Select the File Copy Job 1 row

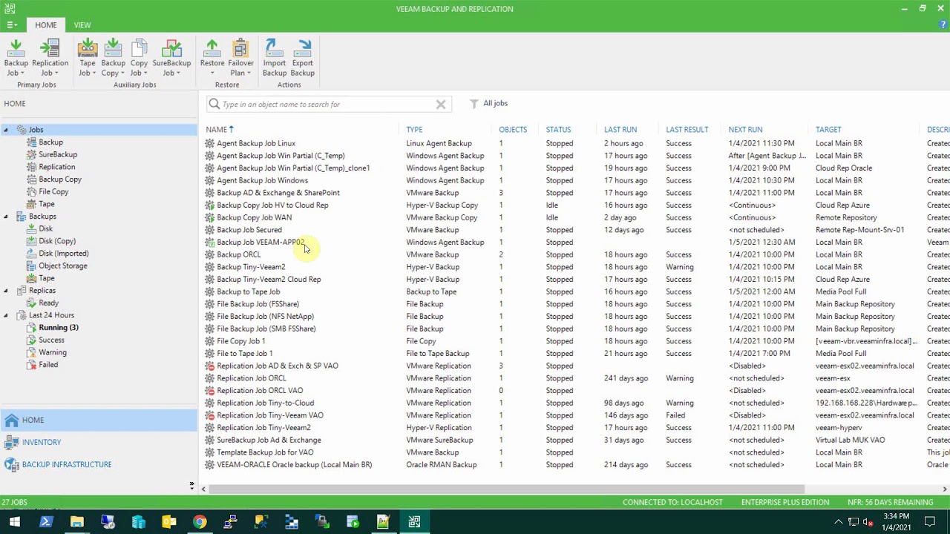575,341
